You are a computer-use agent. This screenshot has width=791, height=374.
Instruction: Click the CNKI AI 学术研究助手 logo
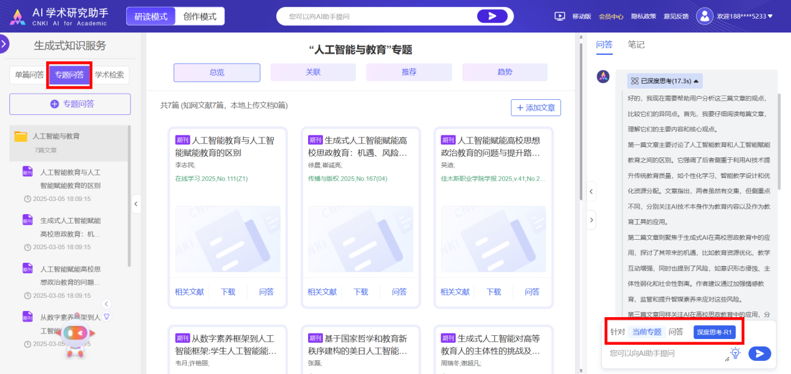point(59,17)
